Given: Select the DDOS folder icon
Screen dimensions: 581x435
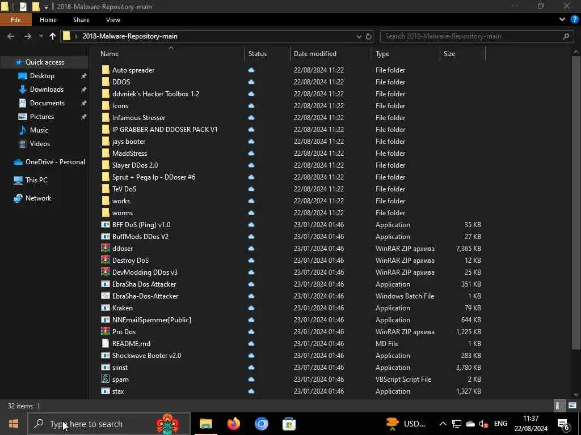Looking at the screenshot, I should pyautogui.click(x=106, y=82).
